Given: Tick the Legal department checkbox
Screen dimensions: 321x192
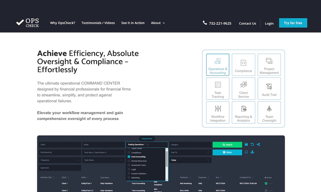Looking at the screenshot, I should [129, 169].
